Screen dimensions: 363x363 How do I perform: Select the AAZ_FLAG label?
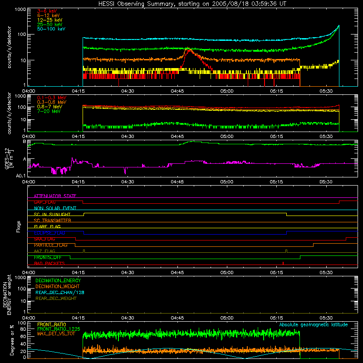pyautogui.click(x=44, y=251)
